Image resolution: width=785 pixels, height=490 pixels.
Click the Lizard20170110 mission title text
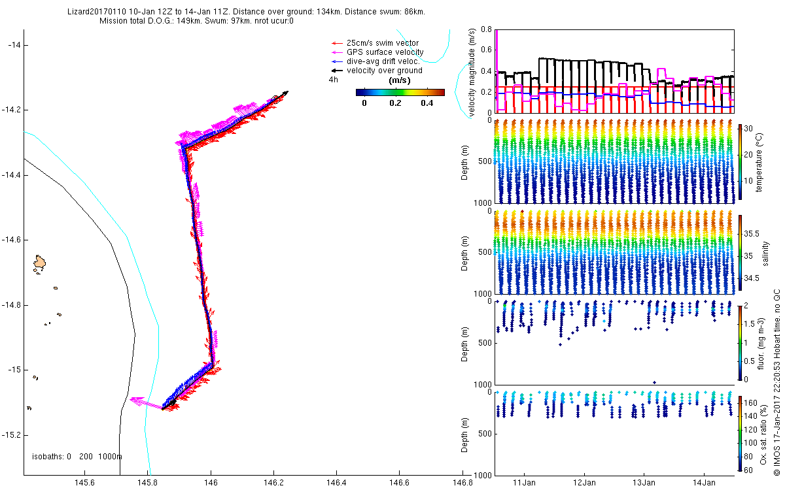pos(99,12)
